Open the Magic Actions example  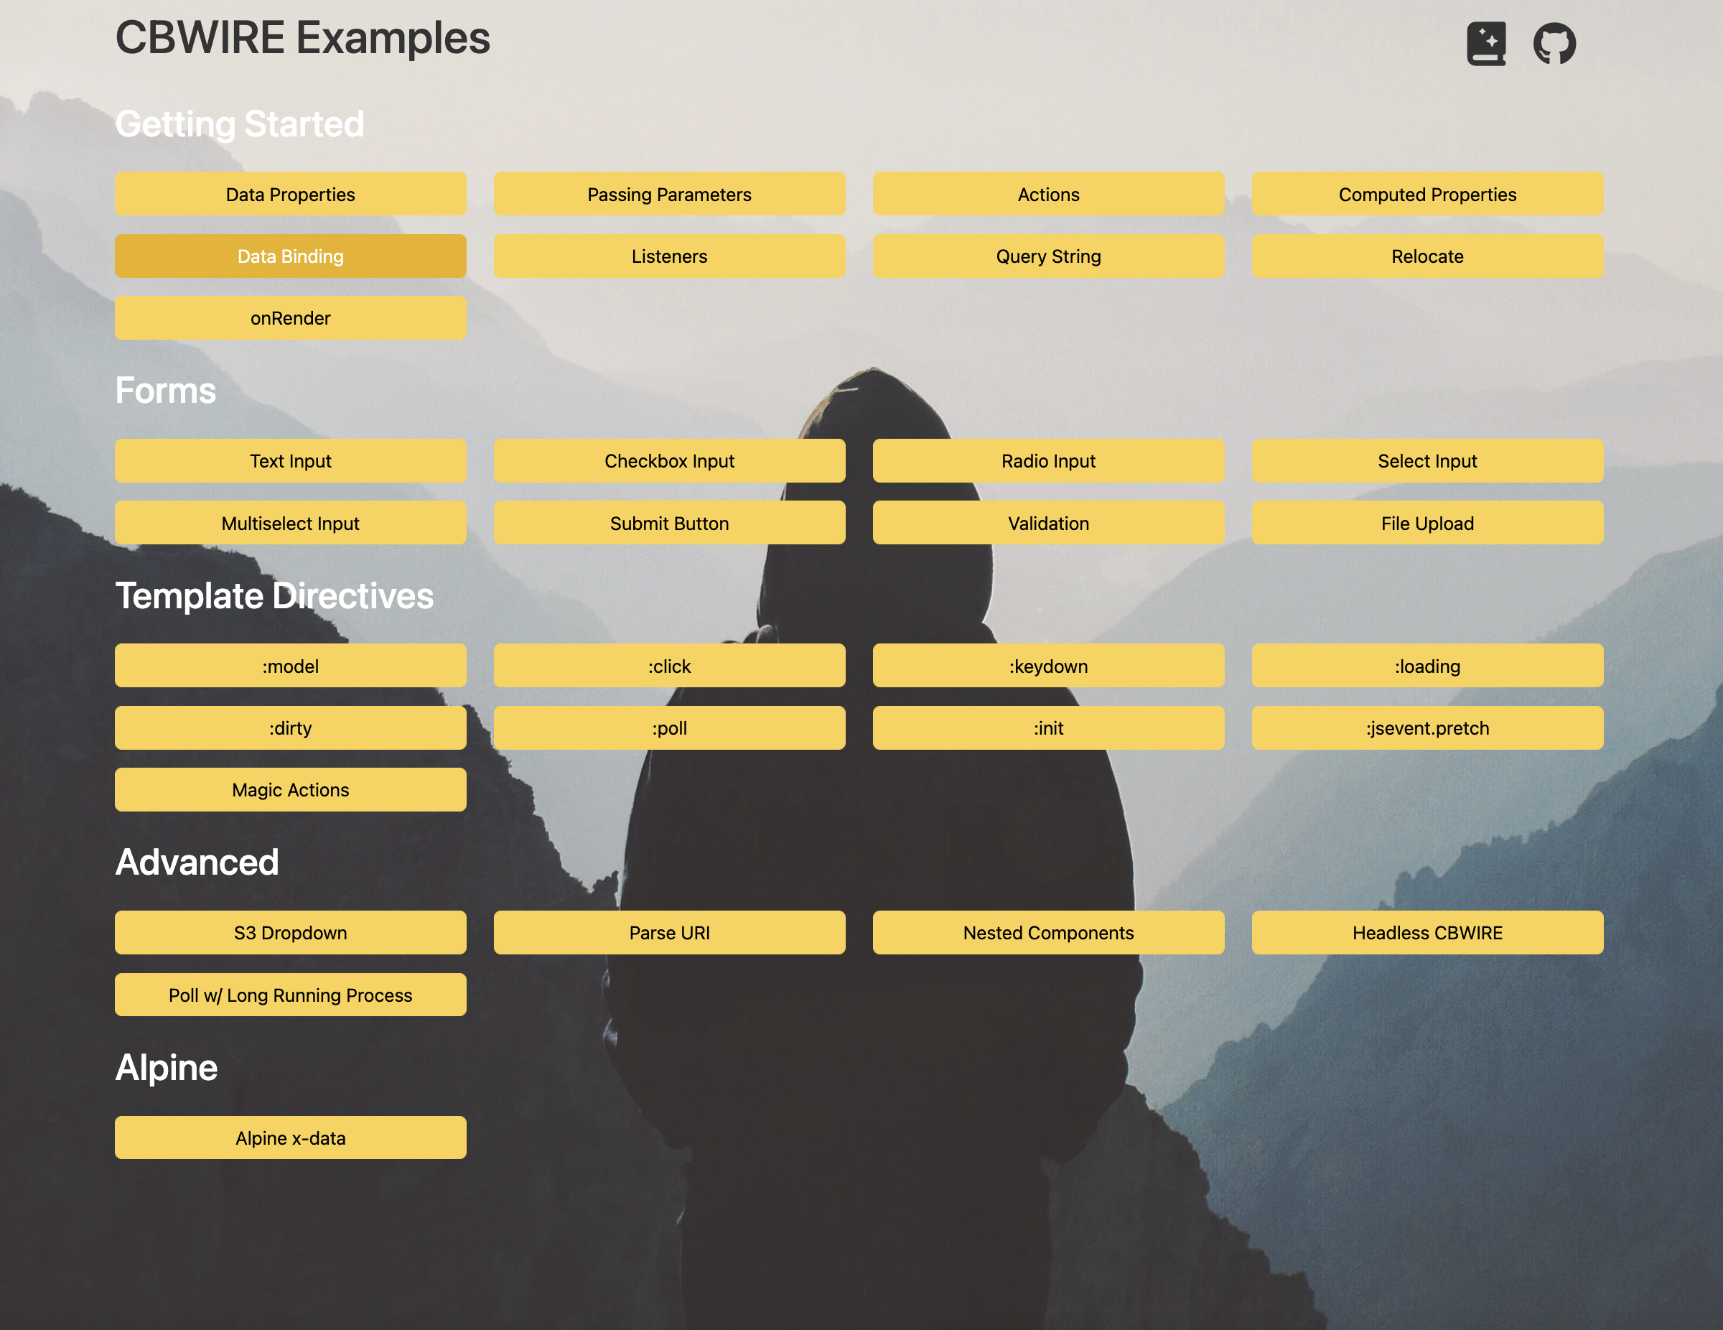[x=290, y=790]
